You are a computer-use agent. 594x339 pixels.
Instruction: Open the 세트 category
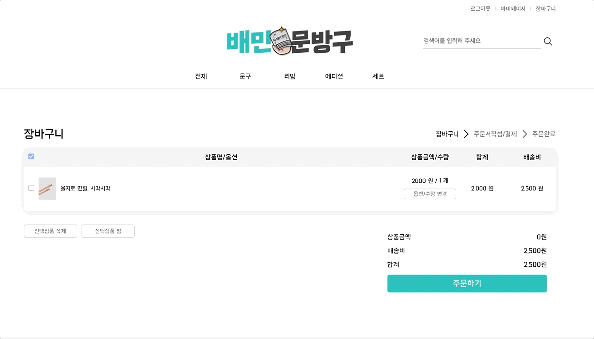tap(378, 76)
